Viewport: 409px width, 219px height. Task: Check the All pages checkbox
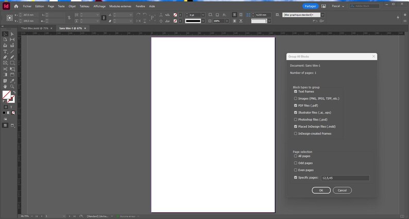click(x=296, y=156)
